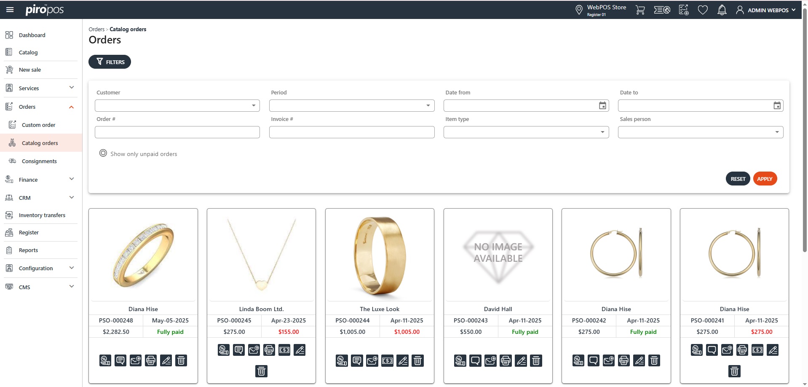The height and width of the screenshot is (387, 808).
Task: Print order PSO-000248
Action: [151, 360]
